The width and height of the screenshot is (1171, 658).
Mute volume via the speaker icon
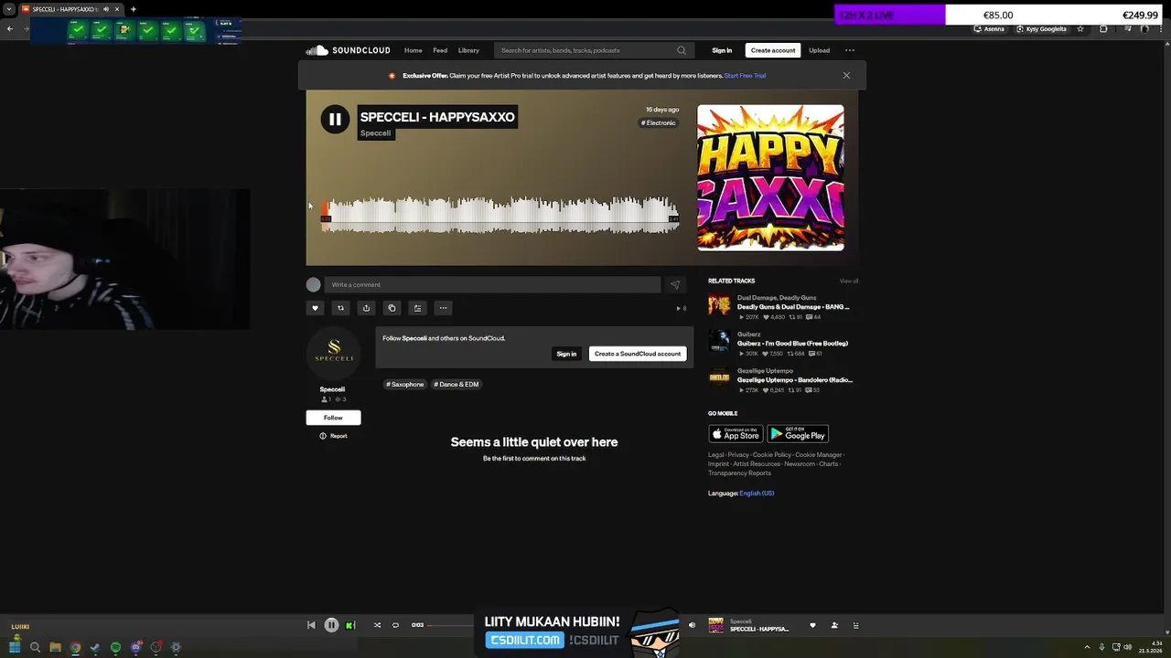click(692, 625)
